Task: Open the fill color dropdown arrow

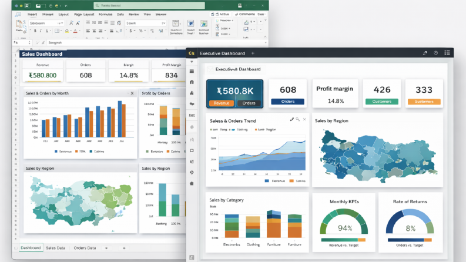Action: [x=71, y=31]
